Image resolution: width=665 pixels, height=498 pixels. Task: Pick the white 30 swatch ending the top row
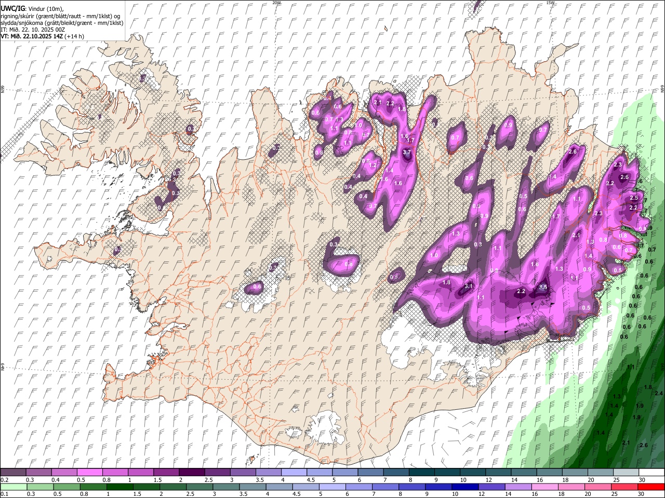pos(651,473)
